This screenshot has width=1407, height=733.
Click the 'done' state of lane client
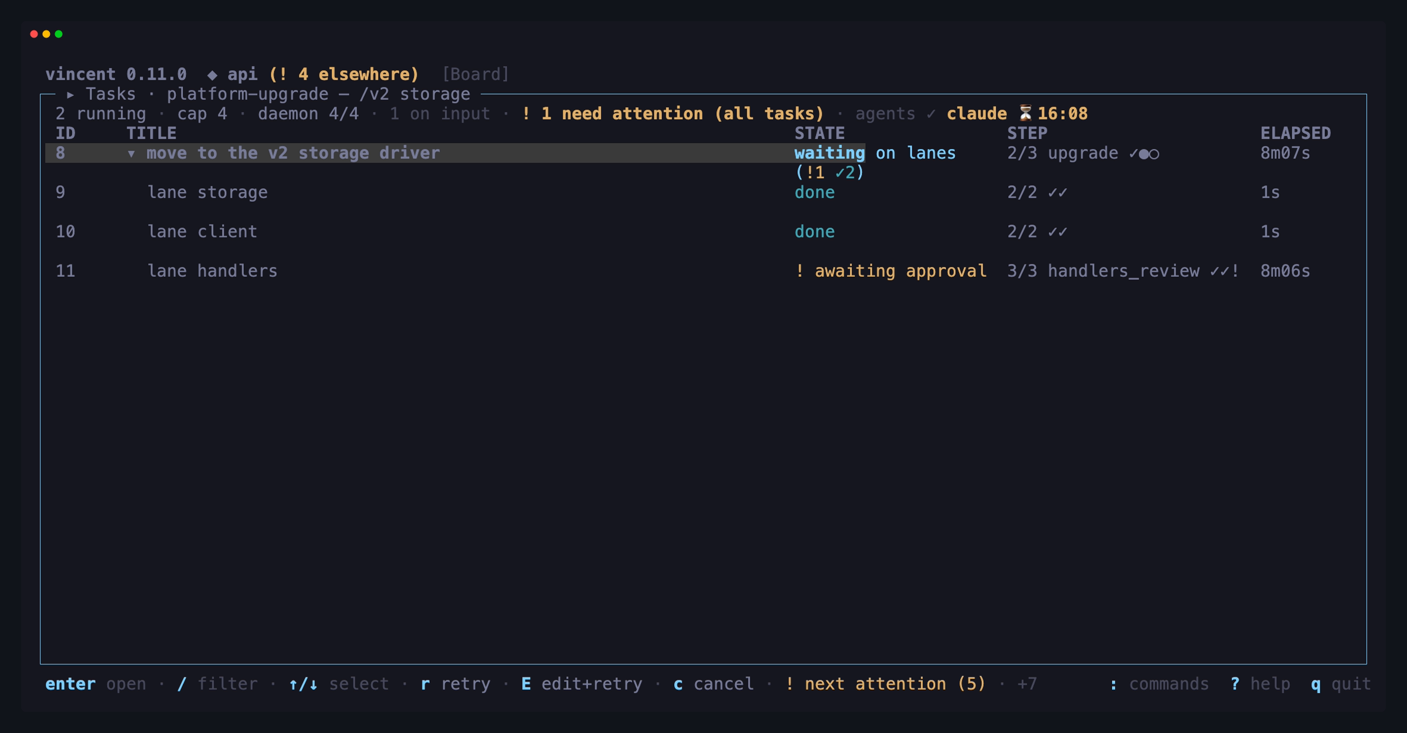pyautogui.click(x=814, y=232)
